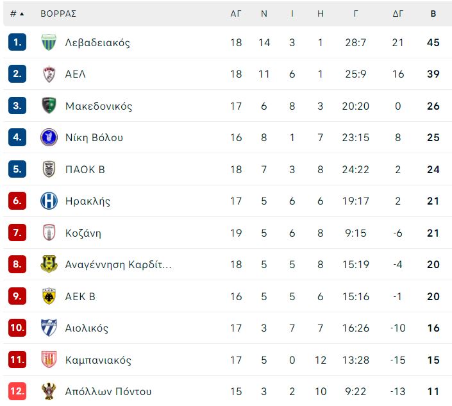The height and width of the screenshot is (406, 452).
Task: Sort standings by ΑΓ column header
Action: pyautogui.click(x=235, y=14)
